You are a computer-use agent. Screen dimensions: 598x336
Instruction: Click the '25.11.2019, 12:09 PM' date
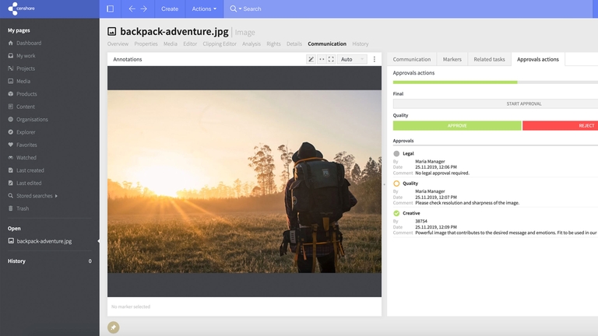click(x=435, y=227)
